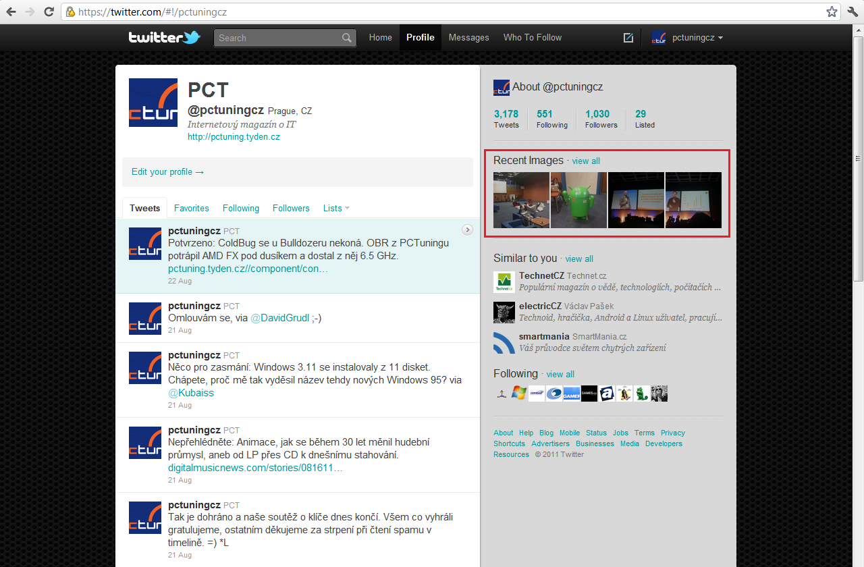864x567 pixels.
Task: Reload the page with the refresh icon
Action: click(49, 11)
